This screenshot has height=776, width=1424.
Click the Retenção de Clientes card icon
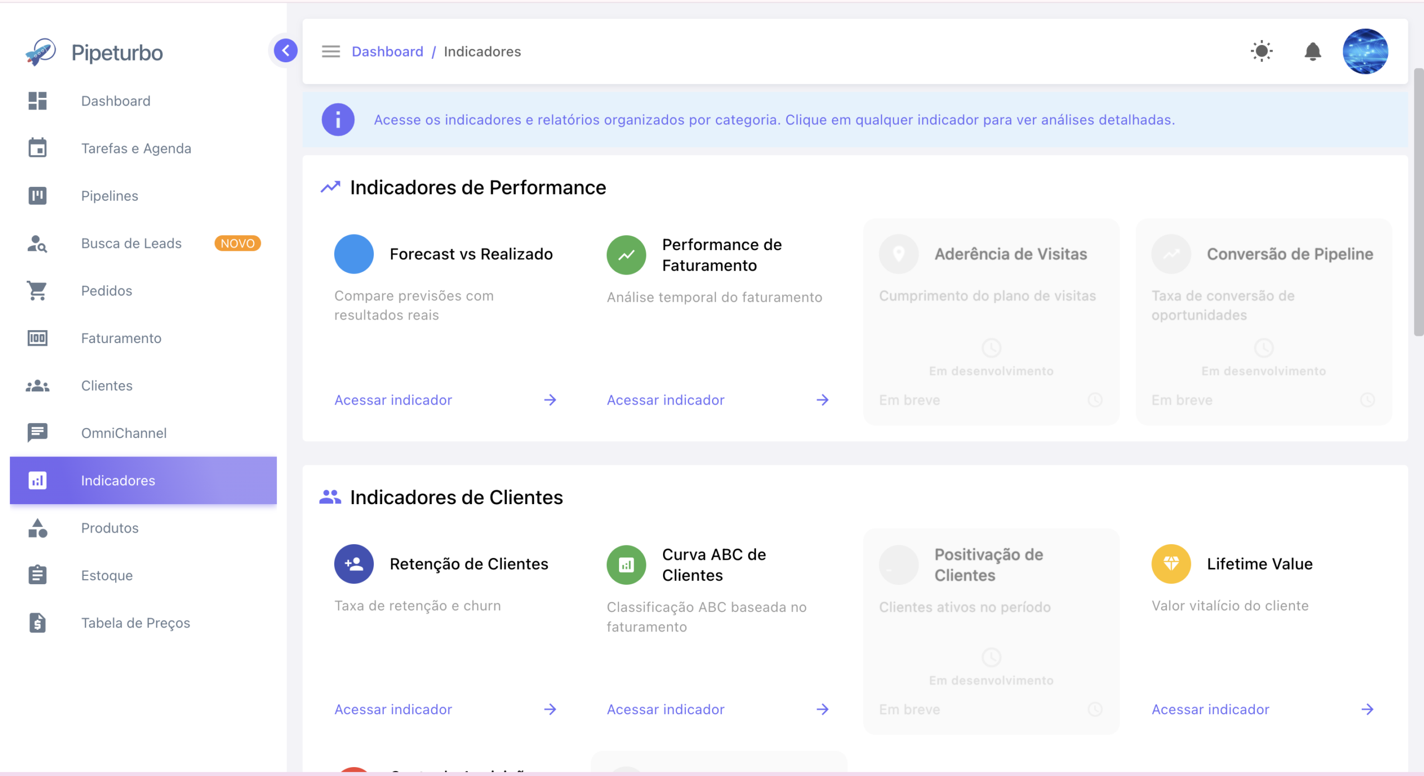(x=354, y=564)
